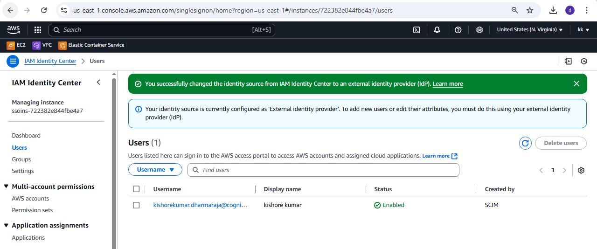Screen dimensions: 597x249
Task: Toggle the select-all users checkbox
Action: coord(136,189)
